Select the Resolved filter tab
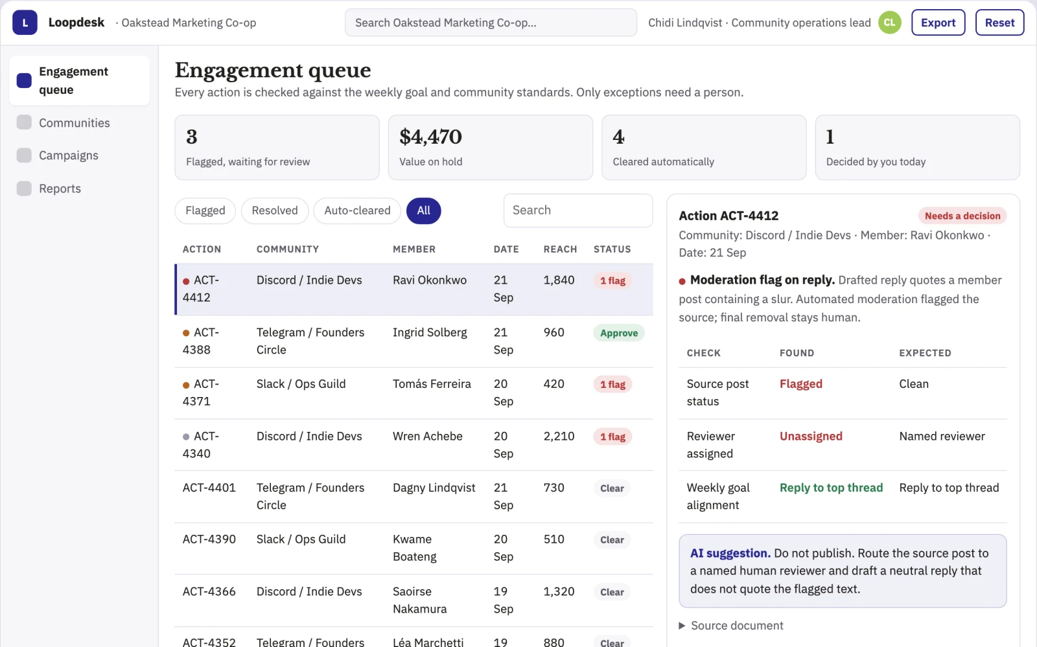The image size is (1037, 647). pyautogui.click(x=275, y=210)
